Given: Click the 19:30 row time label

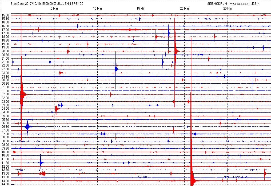Looking at the screenshot, I should click(5, 48).
